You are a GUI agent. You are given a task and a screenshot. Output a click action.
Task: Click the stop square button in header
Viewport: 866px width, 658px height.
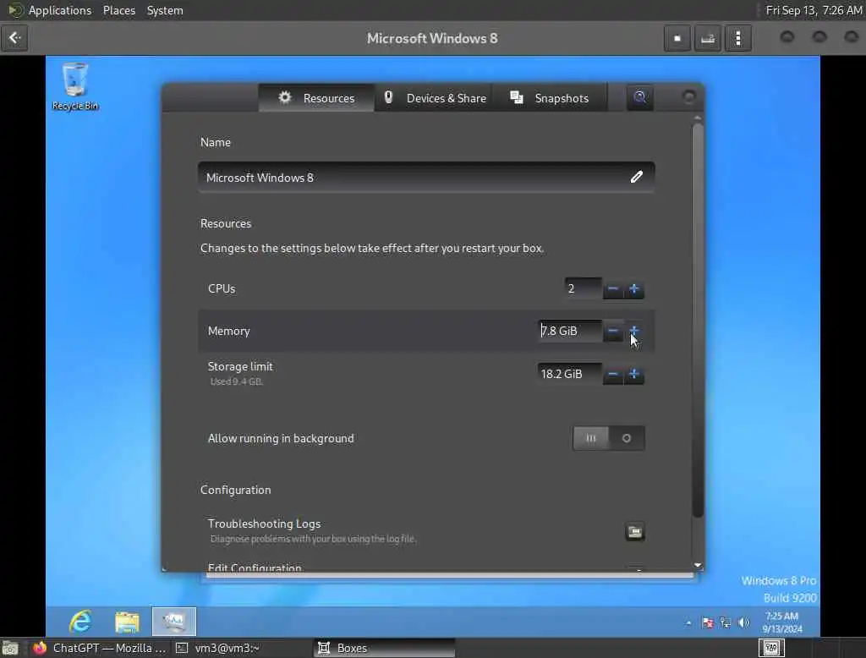677,38
